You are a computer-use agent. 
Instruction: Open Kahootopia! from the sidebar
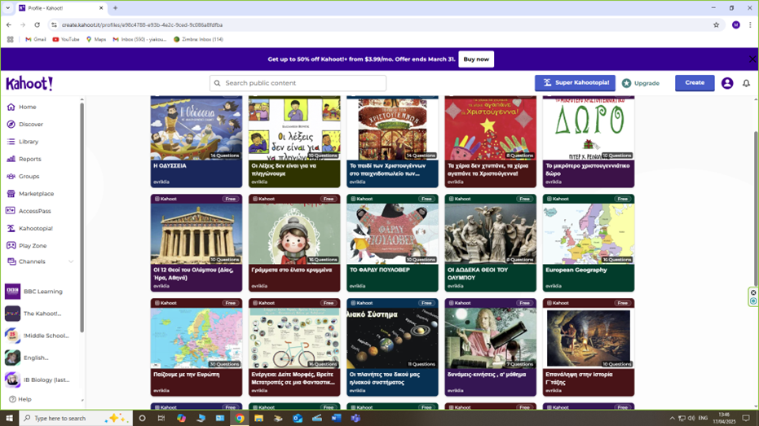click(x=35, y=228)
